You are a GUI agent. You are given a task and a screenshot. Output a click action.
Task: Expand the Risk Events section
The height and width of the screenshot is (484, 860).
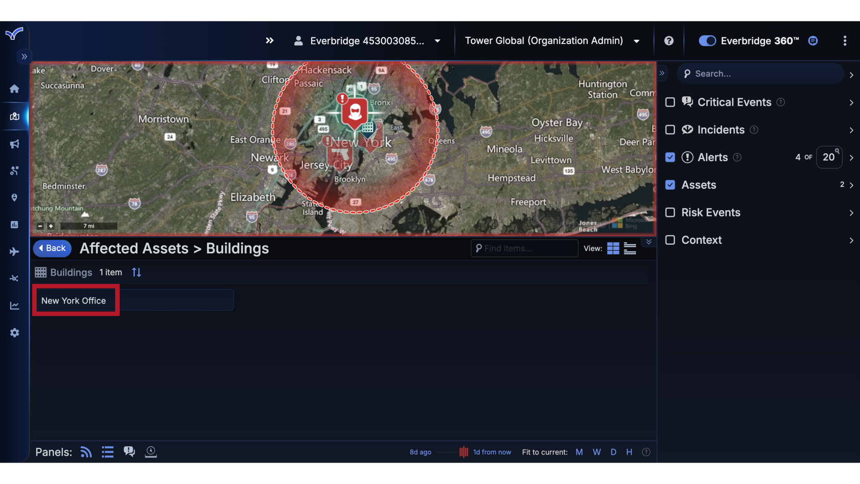(x=851, y=213)
